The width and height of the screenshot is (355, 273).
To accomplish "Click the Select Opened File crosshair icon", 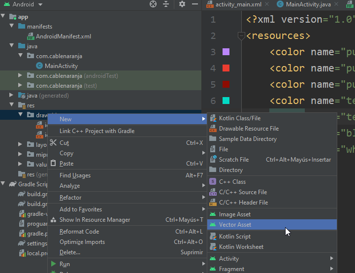I will [153, 4].
